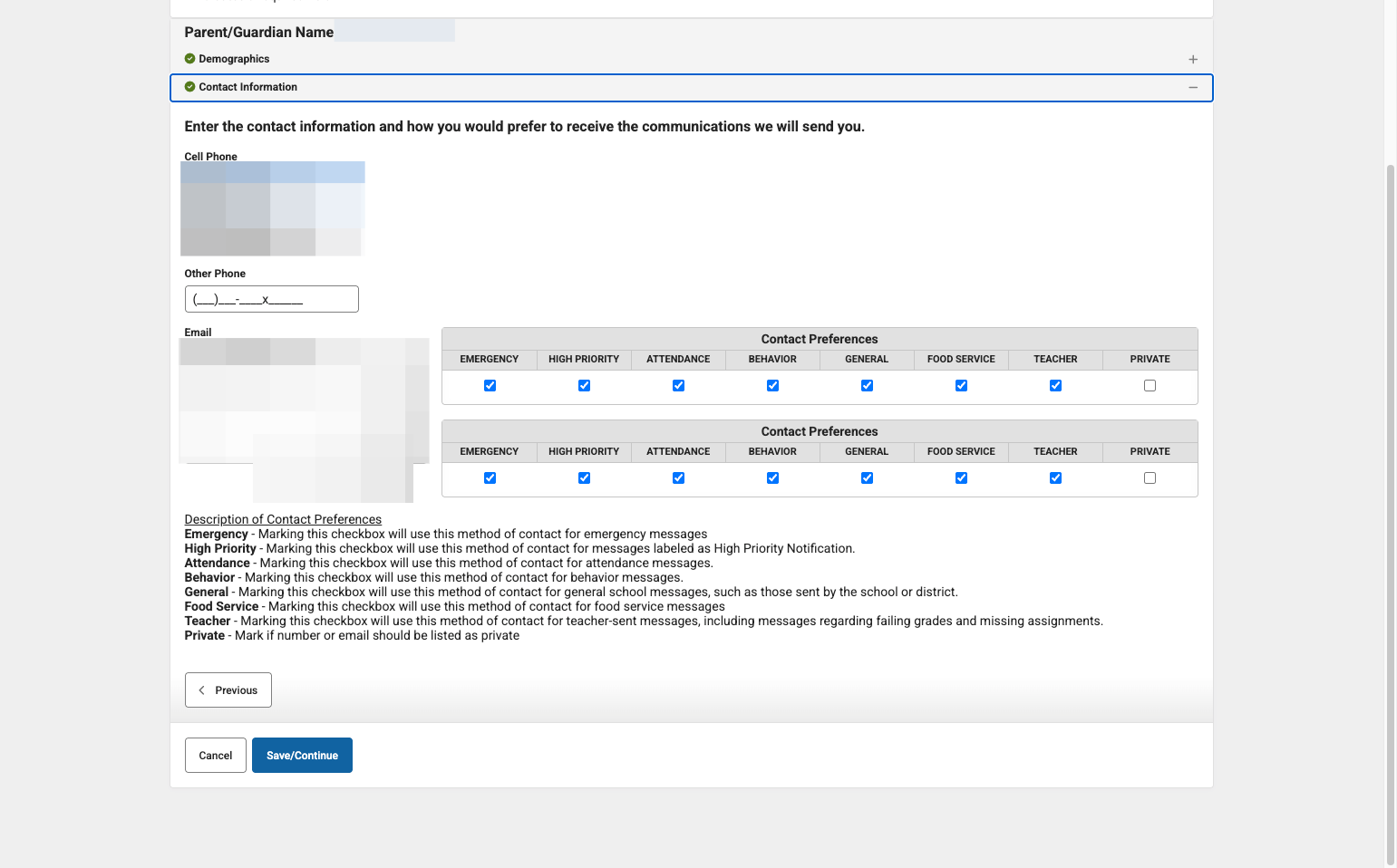Toggle Food Service in the second Contact Preferences table
This screenshot has height=868, width=1397.
coord(961,478)
